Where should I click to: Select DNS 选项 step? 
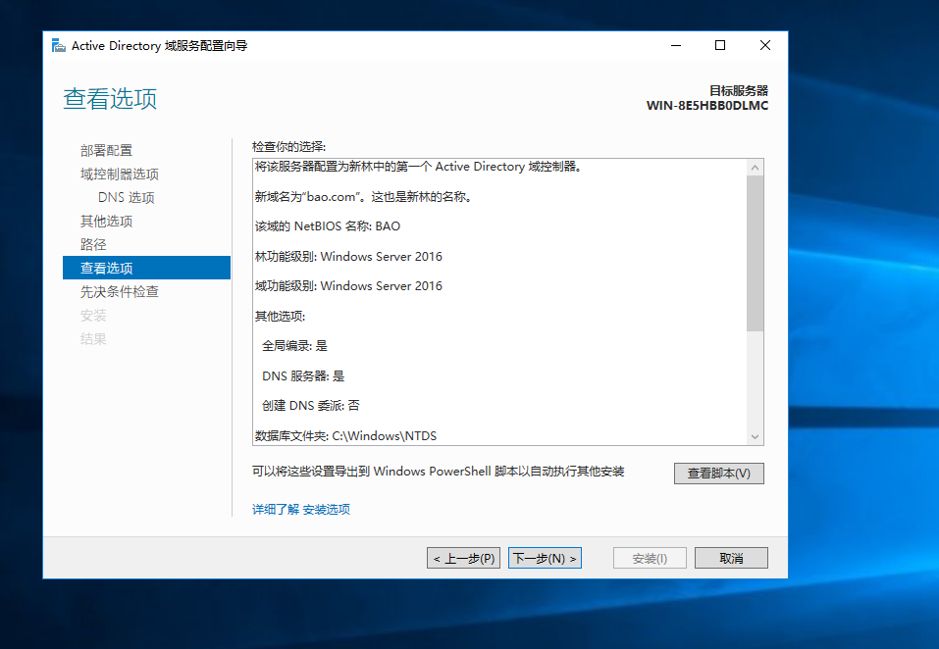(127, 197)
